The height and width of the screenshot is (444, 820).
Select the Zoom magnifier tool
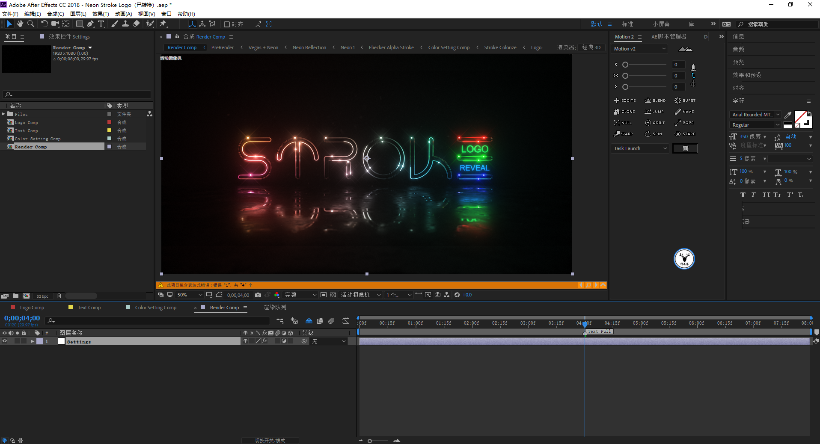[x=31, y=24]
